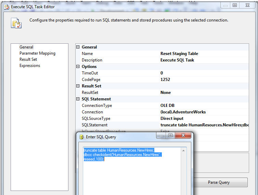Click the Enter SQL Query dialog icon
Viewport: 258px width, 195px height.
pyautogui.click(x=81, y=137)
